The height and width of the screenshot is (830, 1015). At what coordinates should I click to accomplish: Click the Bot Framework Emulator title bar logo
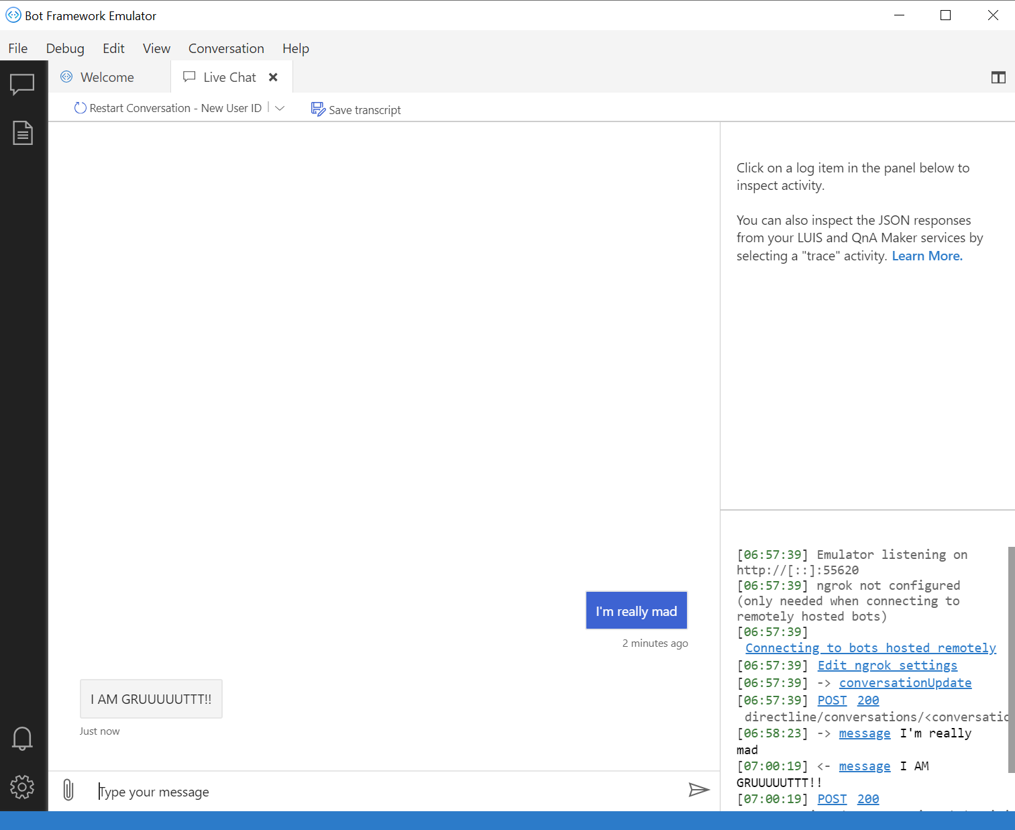coord(13,15)
